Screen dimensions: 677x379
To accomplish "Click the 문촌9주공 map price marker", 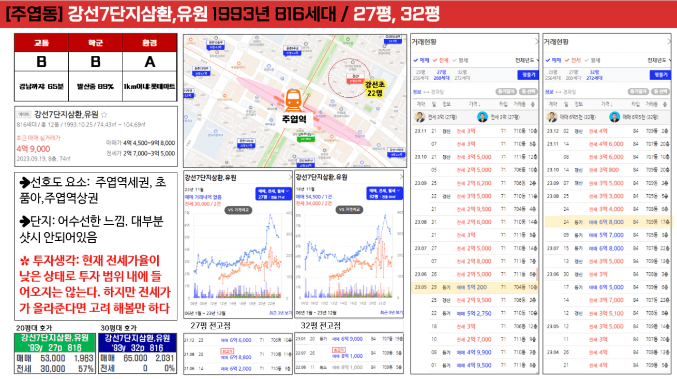I will point(292,51).
